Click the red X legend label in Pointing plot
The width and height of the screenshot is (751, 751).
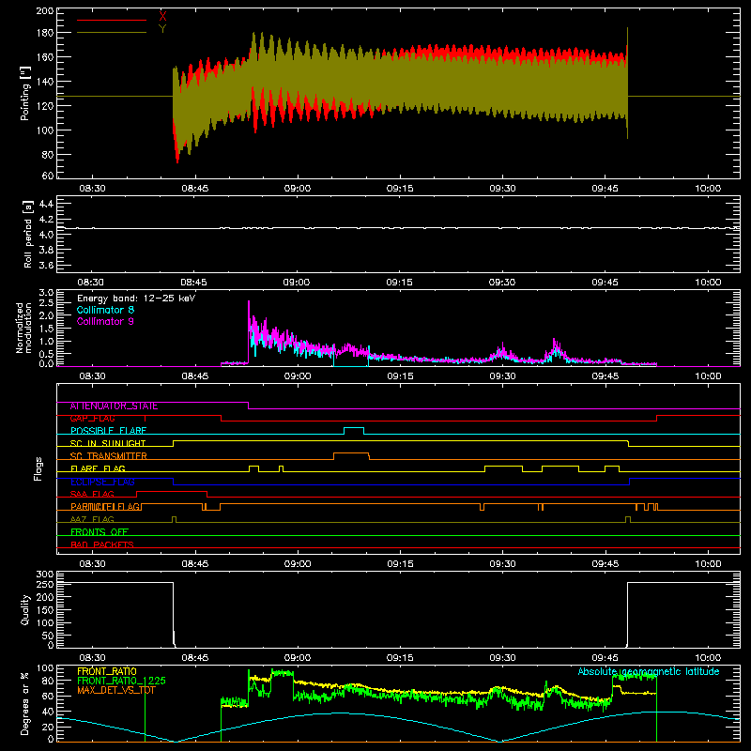click(162, 16)
